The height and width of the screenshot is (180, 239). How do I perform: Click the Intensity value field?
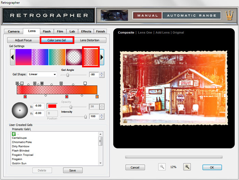[x=94, y=116]
